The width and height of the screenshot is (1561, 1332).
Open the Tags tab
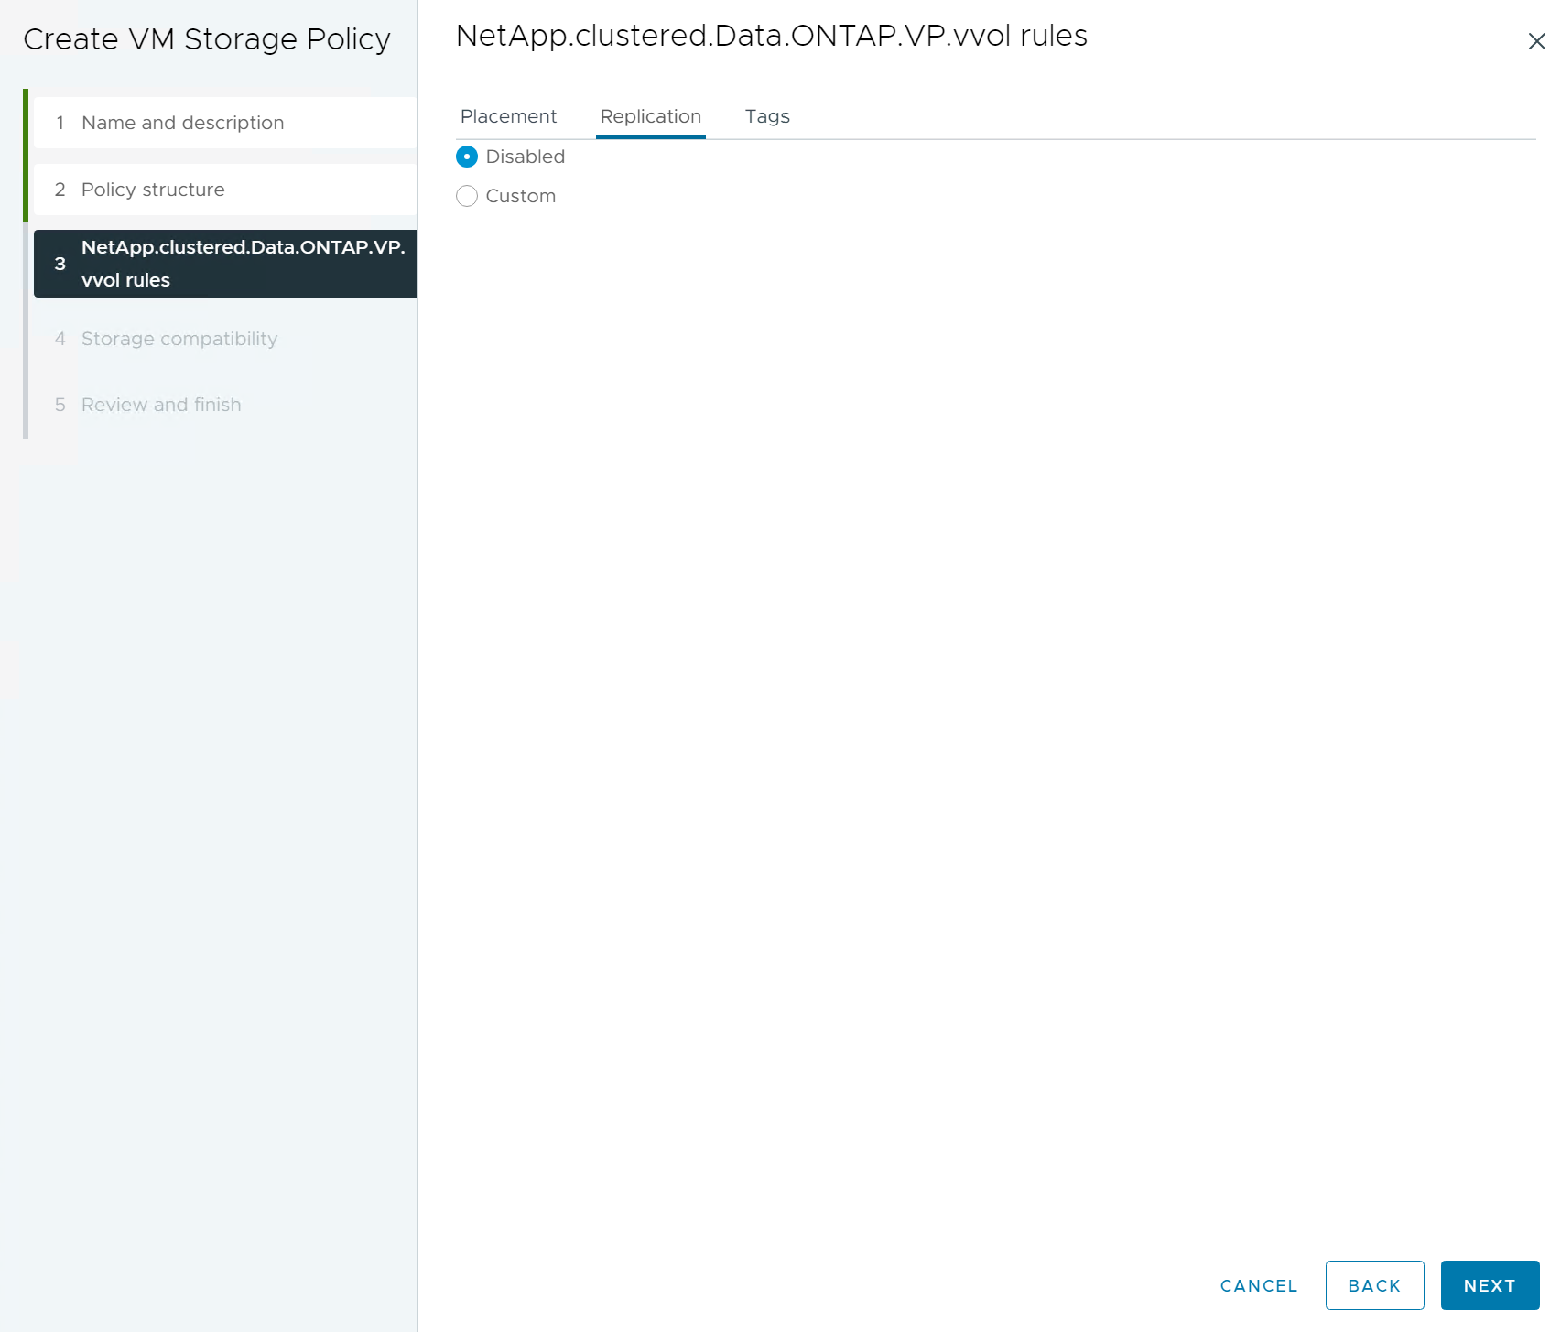pos(766,116)
